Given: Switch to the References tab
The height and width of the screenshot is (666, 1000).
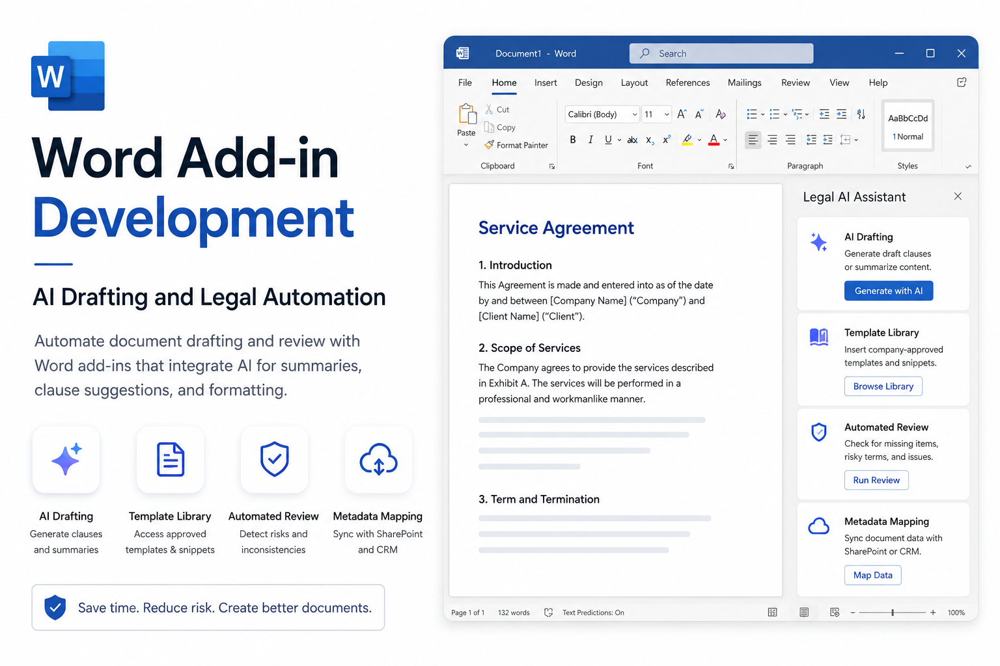Looking at the screenshot, I should (x=687, y=83).
